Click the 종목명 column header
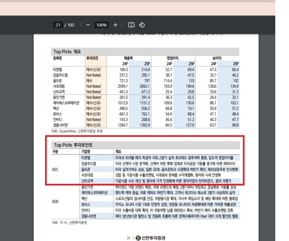The width and height of the screenshot is (289, 241). (x=57, y=58)
